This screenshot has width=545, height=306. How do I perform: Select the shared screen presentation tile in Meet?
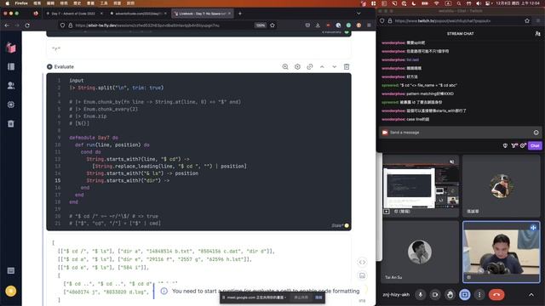click(x=421, y=186)
